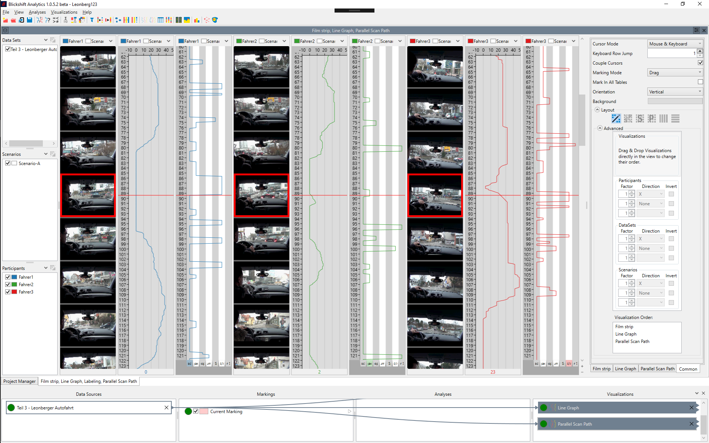Click the blue save disk icon
Image resolution: width=709 pixels, height=443 pixels.
coord(30,20)
